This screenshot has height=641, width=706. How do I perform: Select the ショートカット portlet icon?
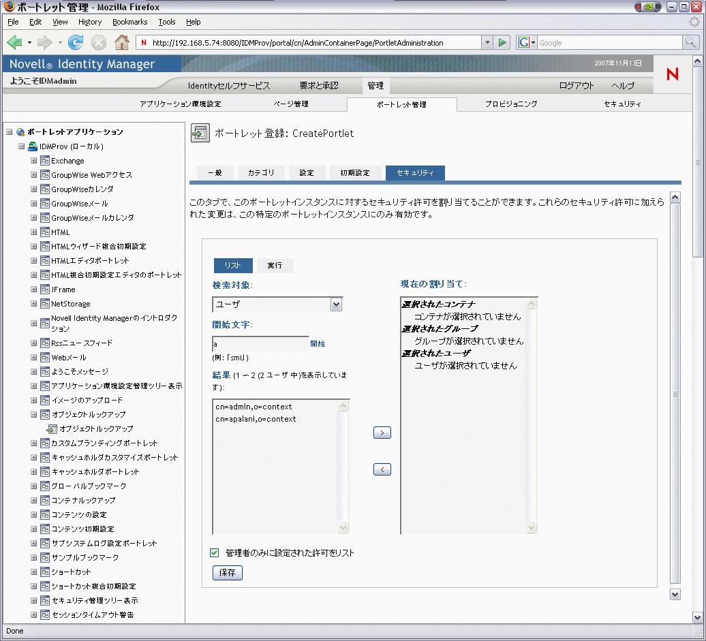[x=44, y=572]
